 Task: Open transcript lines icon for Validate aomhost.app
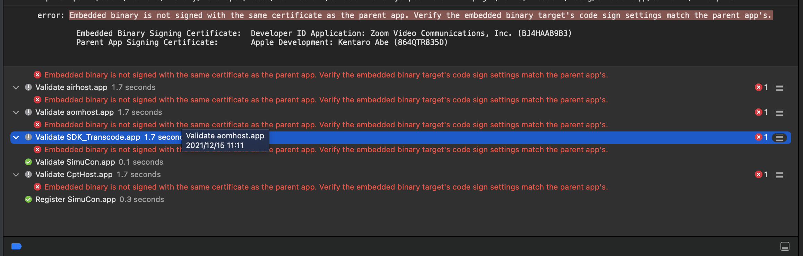pos(779,112)
